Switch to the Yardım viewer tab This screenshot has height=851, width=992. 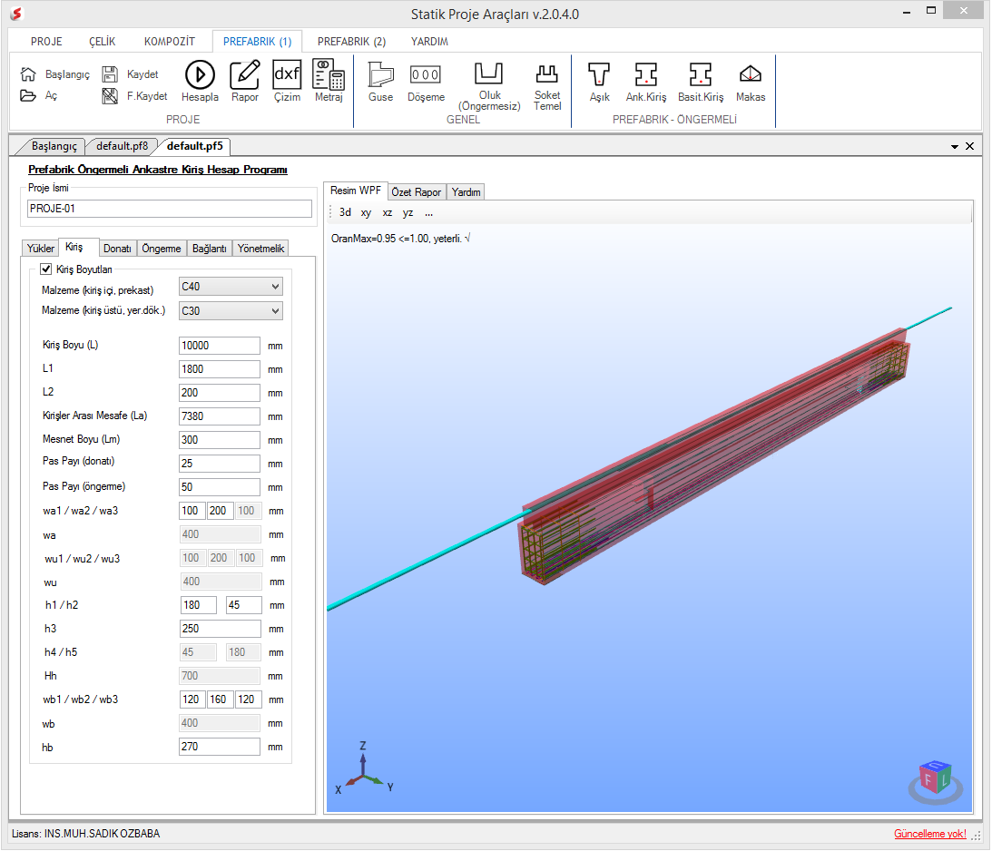coord(467,192)
